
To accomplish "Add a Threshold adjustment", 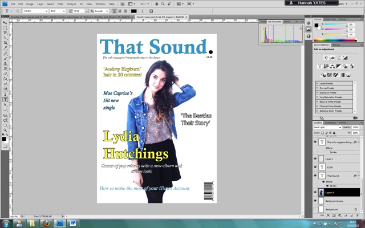I will [336, 75].
